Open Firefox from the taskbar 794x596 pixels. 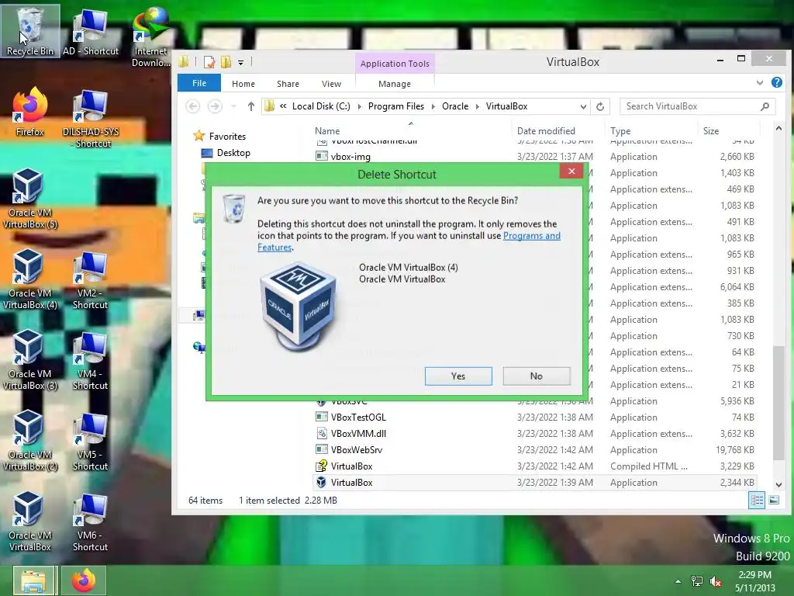tap(84, 580)
